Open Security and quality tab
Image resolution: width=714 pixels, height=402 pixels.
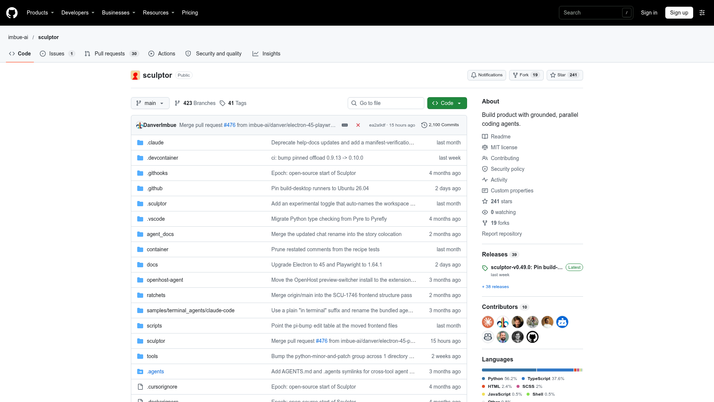[x=213, y=54]
